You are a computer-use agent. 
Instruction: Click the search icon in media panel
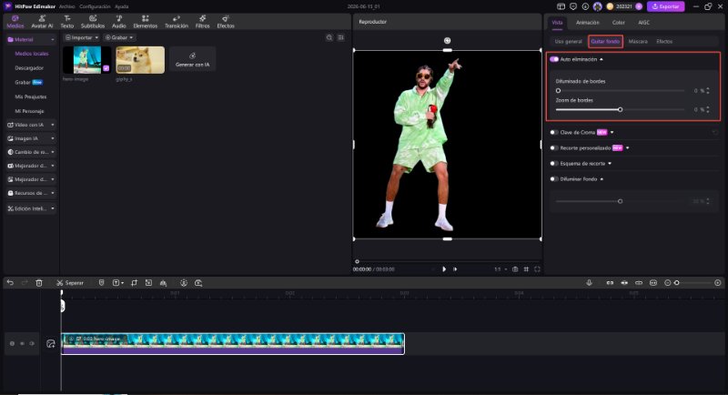pos(329,37)
